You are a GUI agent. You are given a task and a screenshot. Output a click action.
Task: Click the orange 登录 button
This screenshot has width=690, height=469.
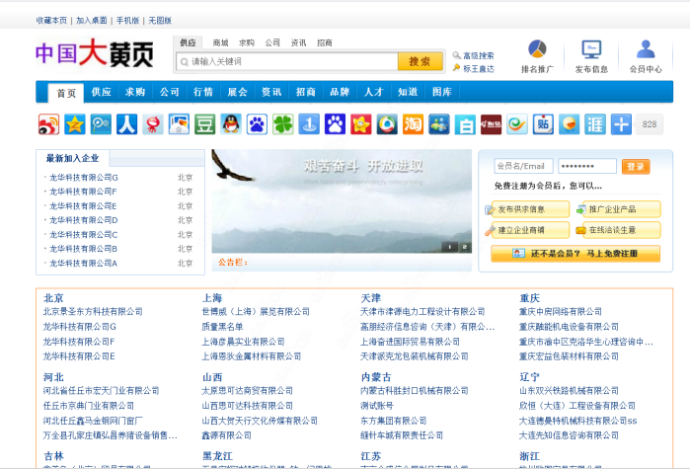pos(636,166)
